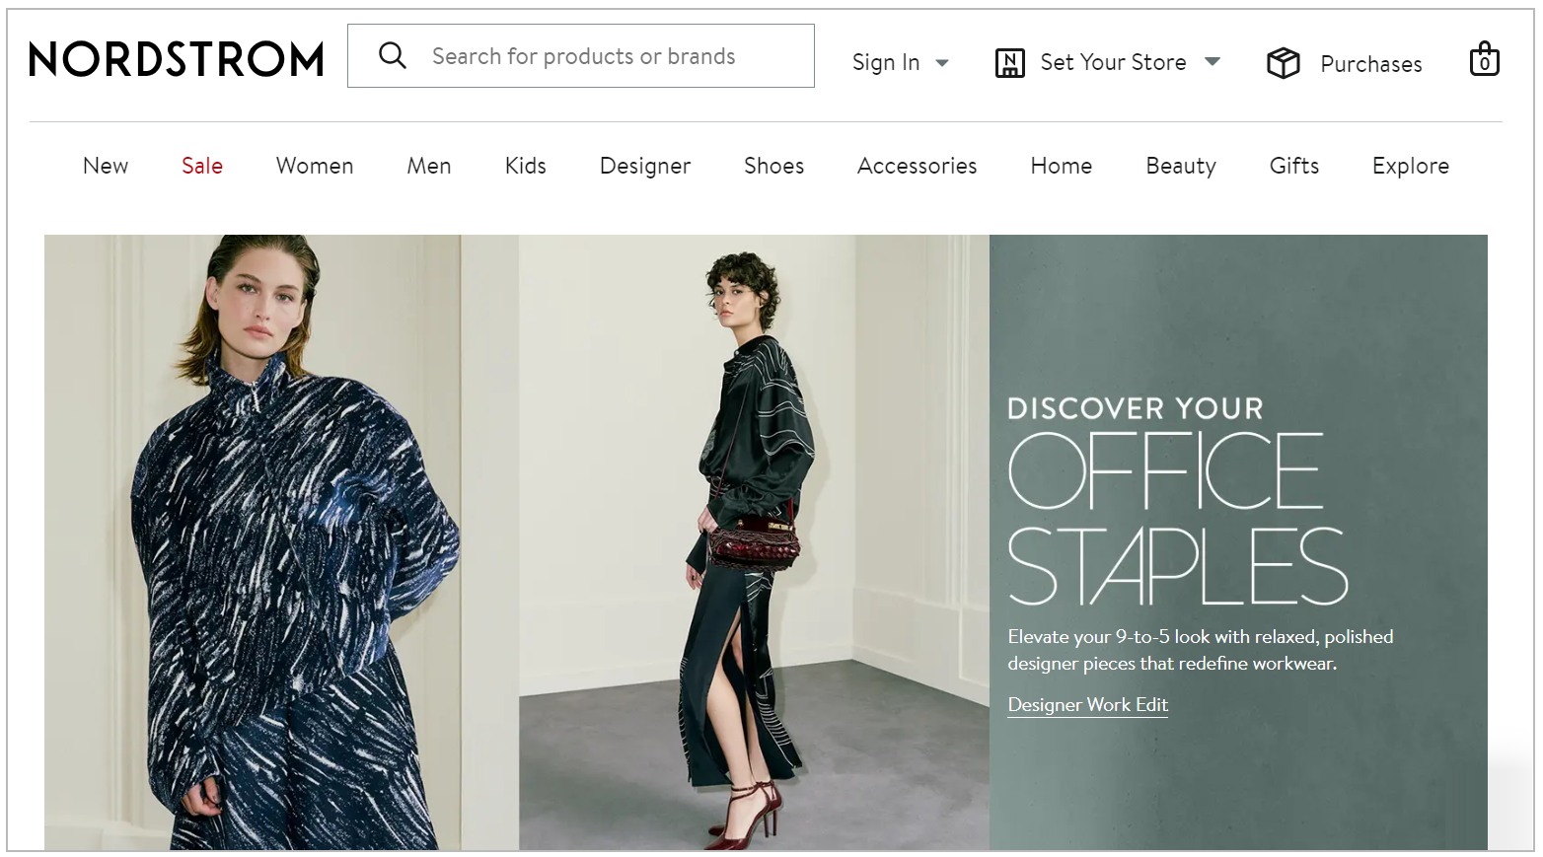Click the Nordstrom store locator N icon
This screenshot has width=1543, height=857.
click(x=1009, y=62)
